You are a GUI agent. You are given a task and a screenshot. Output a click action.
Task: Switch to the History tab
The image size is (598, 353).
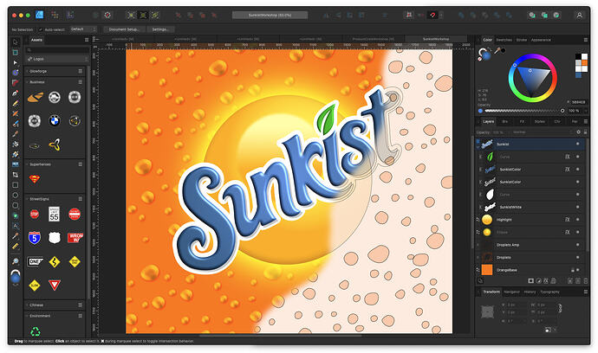click(x=530, y=292)
